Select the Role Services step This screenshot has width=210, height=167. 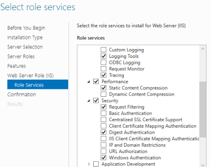pyautogui.click(x=38, y=85)
